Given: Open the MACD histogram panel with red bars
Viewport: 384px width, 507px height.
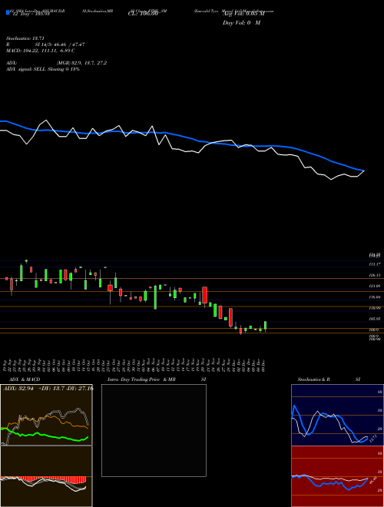Looking at the screenshot, I should [46, 476].
